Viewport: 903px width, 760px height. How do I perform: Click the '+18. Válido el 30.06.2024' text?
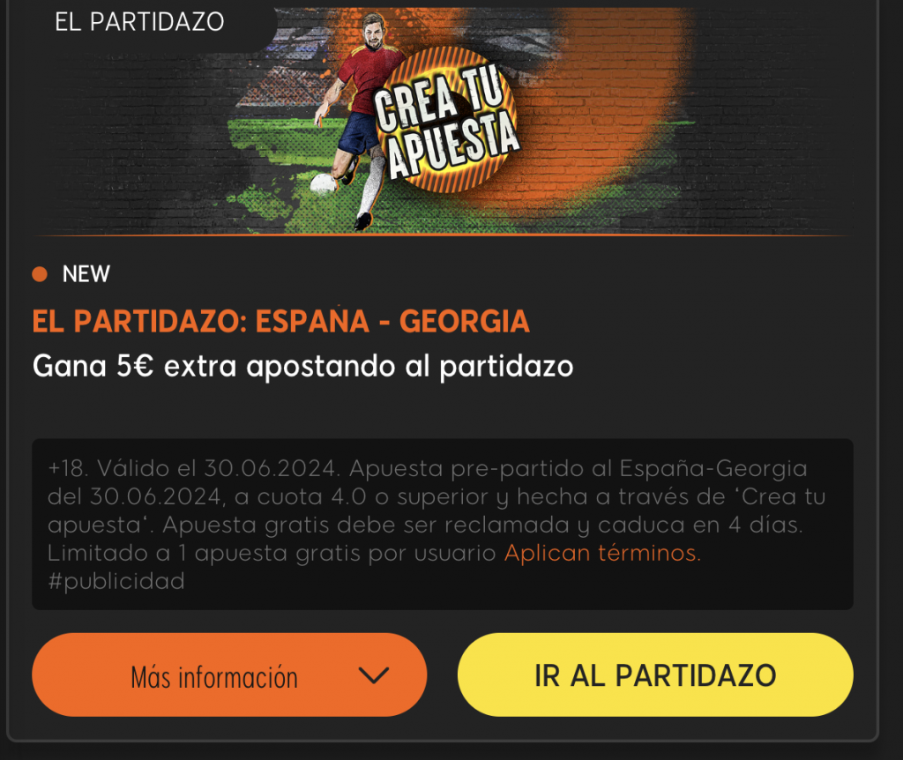[193, 468]
